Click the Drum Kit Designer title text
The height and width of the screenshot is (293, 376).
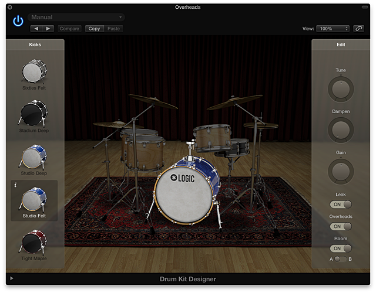tap(188, 279)
